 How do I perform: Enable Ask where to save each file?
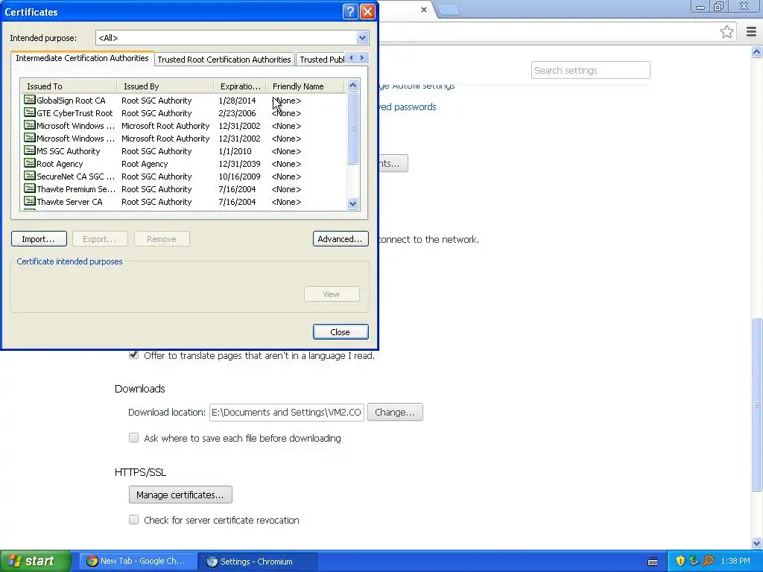(134, 438)
